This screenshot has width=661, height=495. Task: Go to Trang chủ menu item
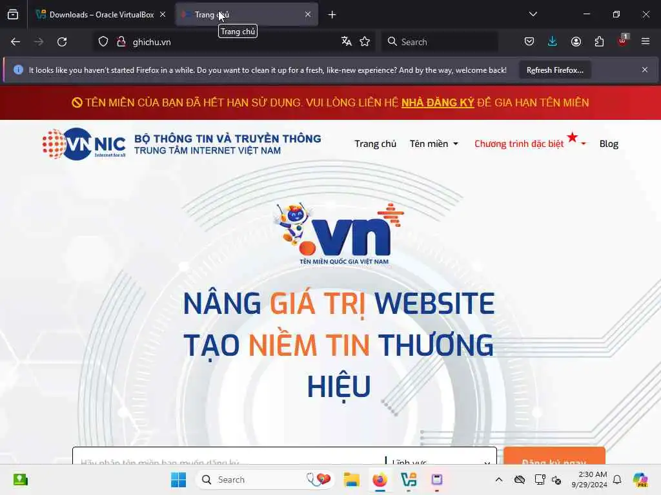(375, 144)
